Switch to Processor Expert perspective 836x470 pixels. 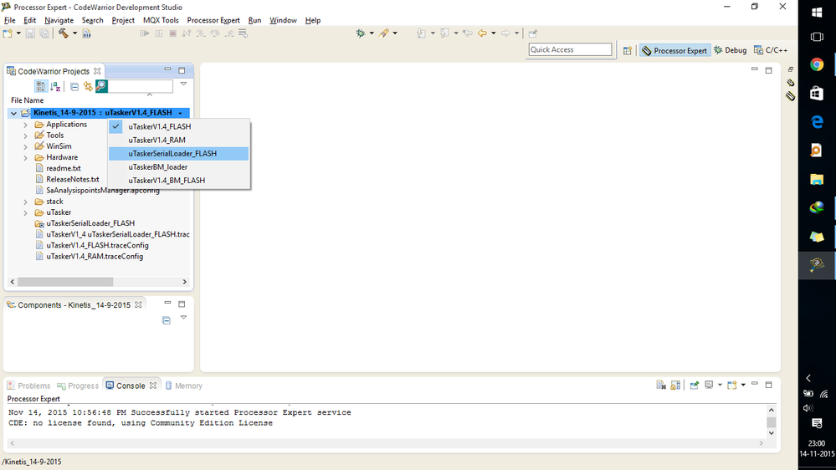click(674, 50)
